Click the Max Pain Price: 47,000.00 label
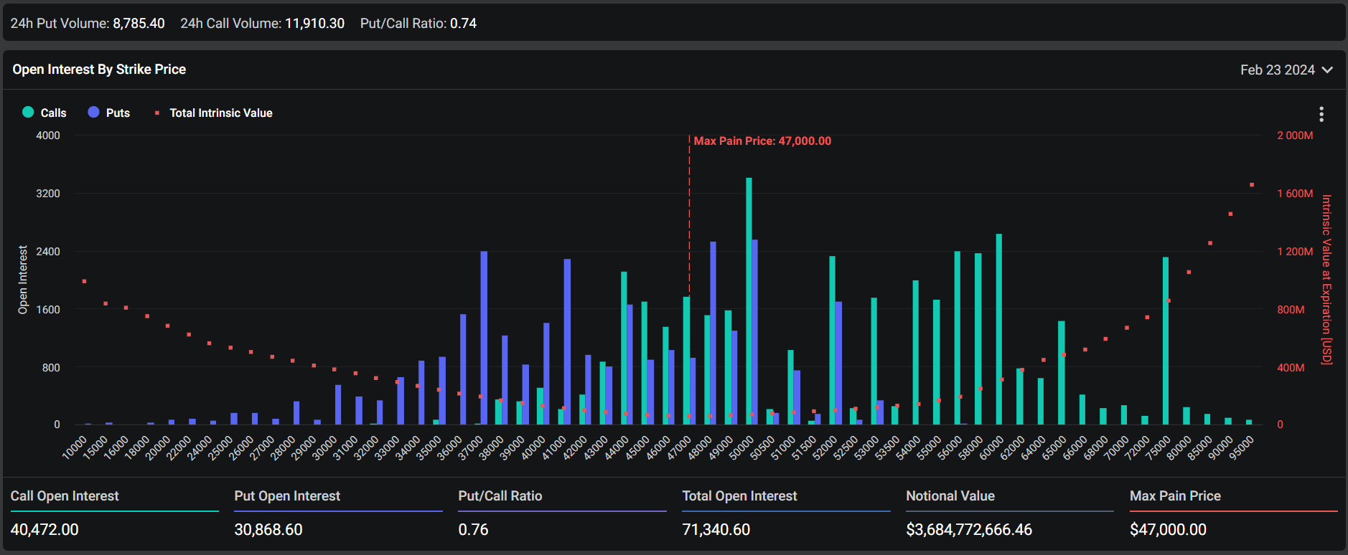This screenshot has height=555, width=1348. pyautogui.click(x=762, y=141)
